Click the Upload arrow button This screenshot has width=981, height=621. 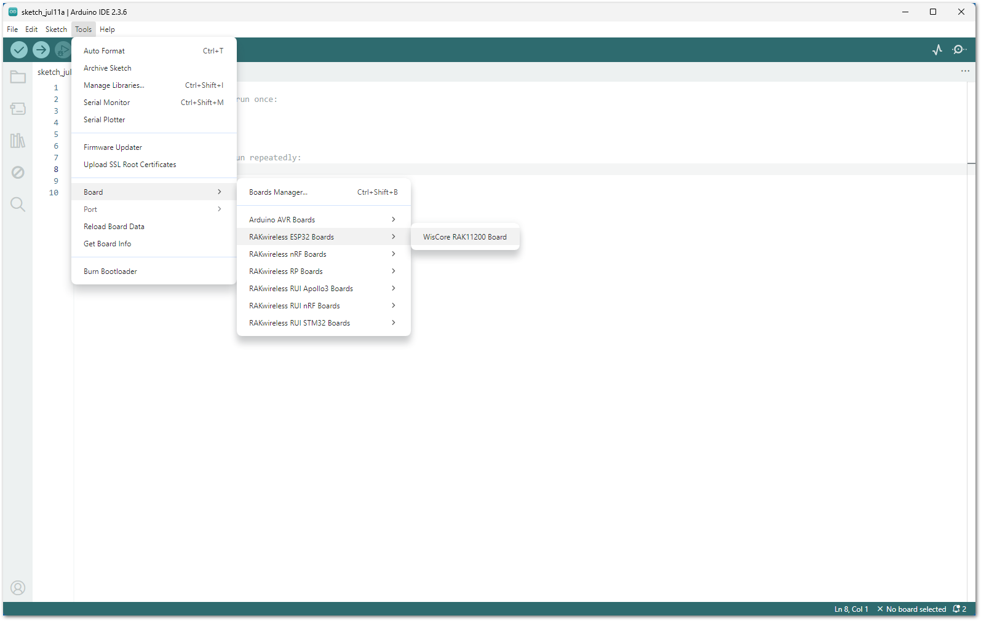coord(41,50)
